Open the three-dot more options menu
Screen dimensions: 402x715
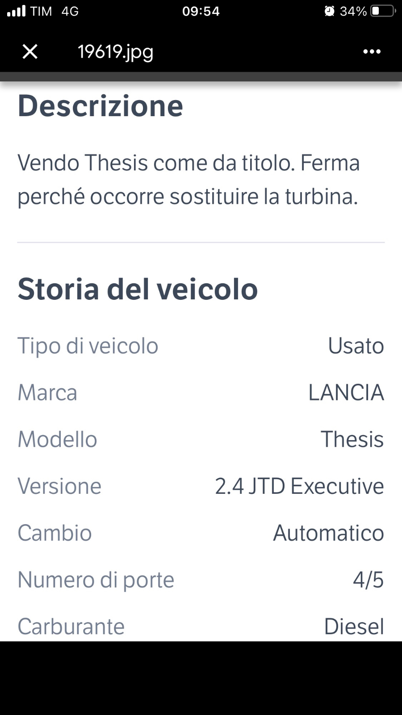[x=372, y=51]
